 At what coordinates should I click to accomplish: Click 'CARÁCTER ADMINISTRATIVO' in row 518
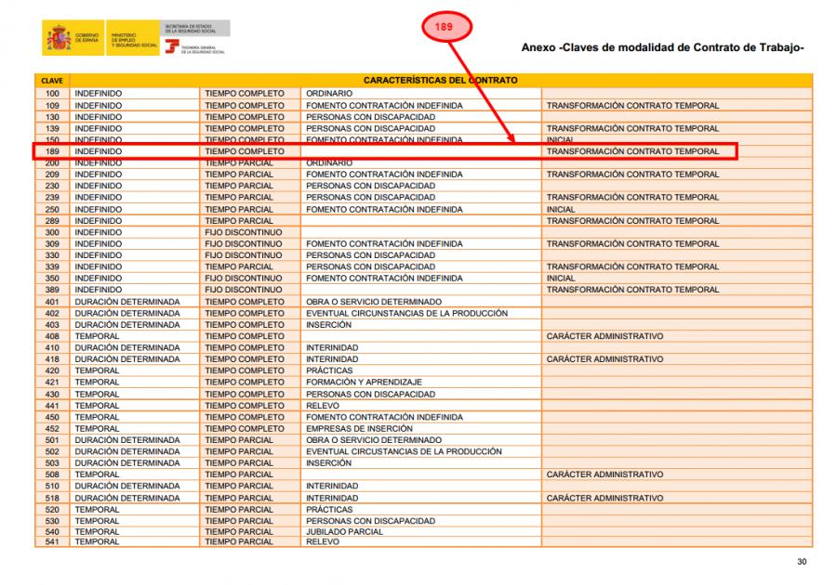(604, 498)
